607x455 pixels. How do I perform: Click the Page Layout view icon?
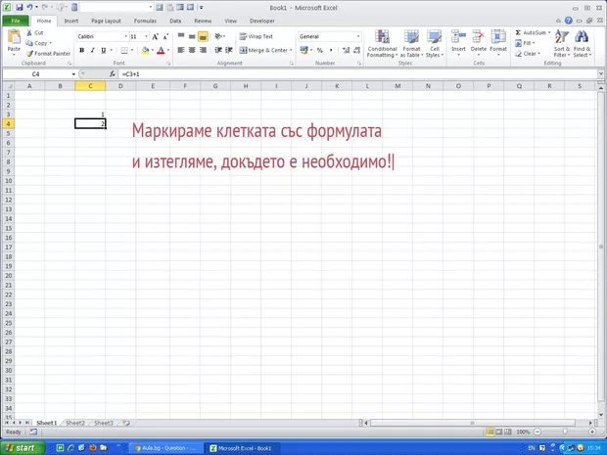[499, 432]
